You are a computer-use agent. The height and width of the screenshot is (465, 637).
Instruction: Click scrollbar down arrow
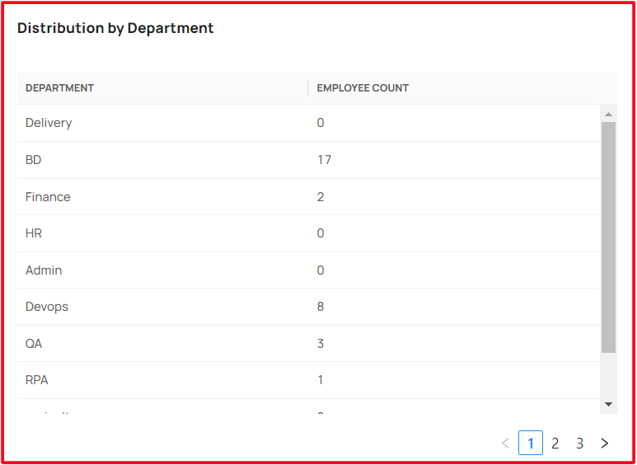[608, 404]
